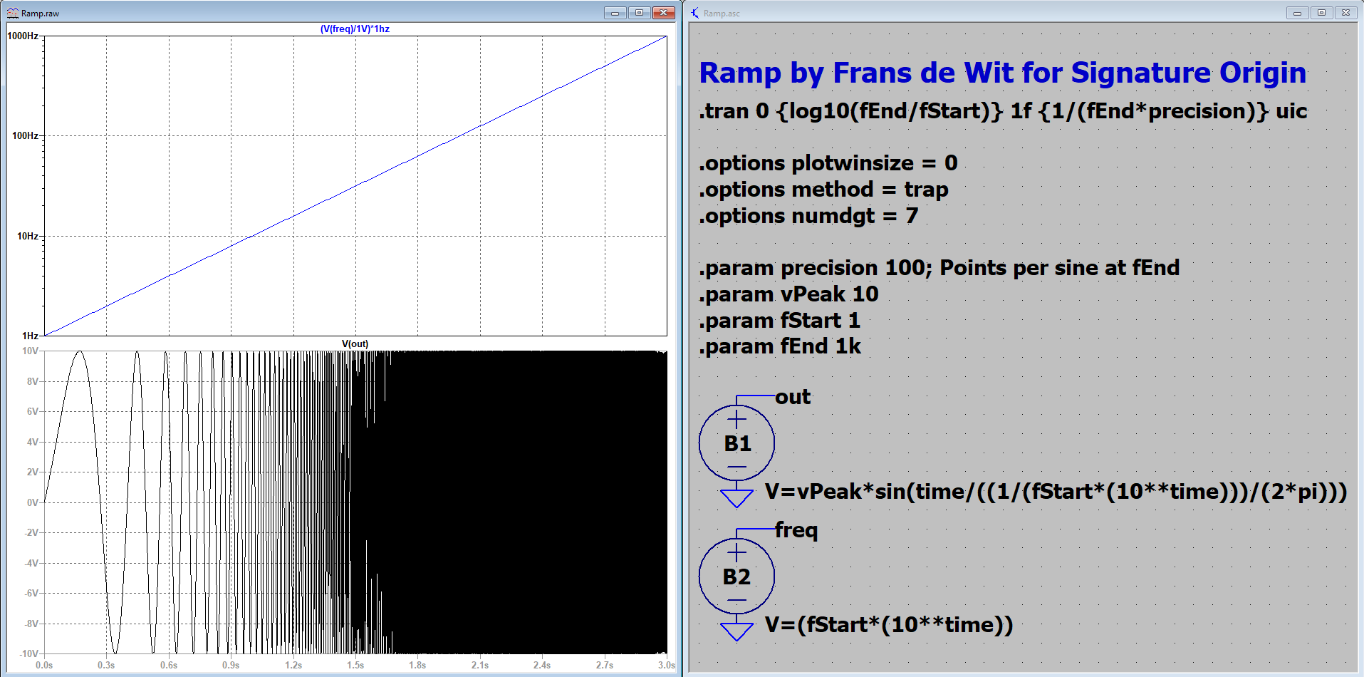
Task: Click the 10V axis label on V(out) pane
Action: tap(30, 351)
